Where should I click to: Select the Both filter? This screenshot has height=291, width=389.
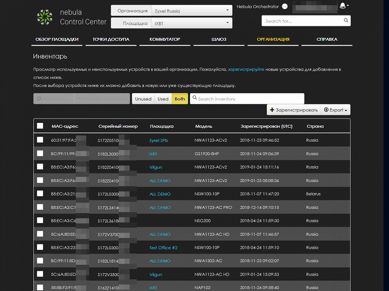180,99
